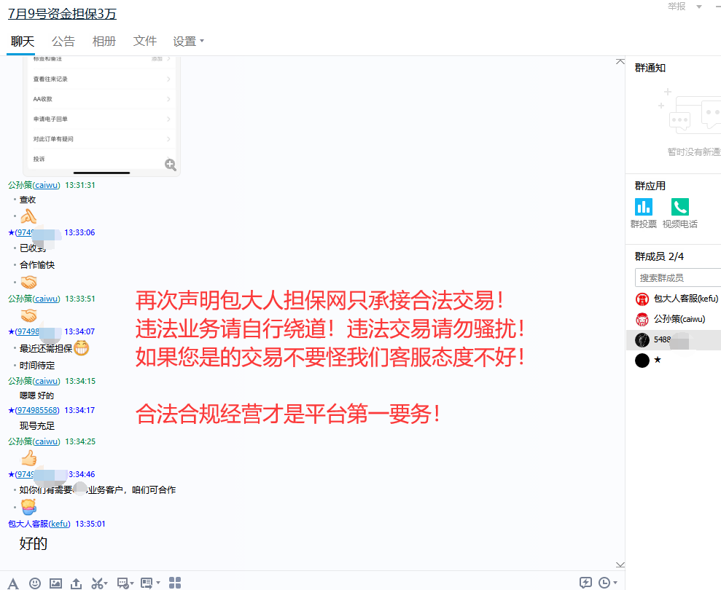721x590 pixels.
Task: Click the send image icon
Action: (55, 583)
